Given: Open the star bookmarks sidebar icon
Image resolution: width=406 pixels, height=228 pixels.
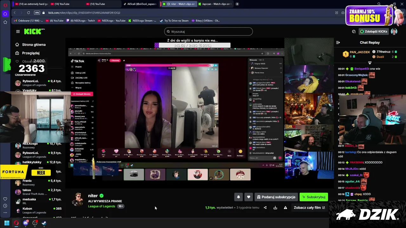Looking at the screenshot, I should click(5, 22).
